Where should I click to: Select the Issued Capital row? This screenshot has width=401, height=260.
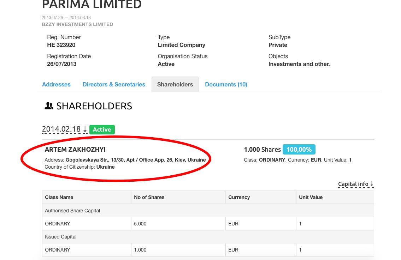[208, 237]
